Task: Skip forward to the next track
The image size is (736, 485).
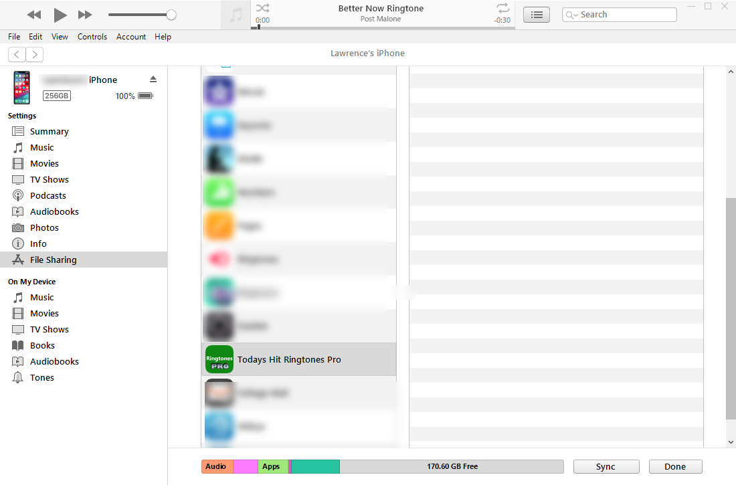Action: click(x=85, y=15)
